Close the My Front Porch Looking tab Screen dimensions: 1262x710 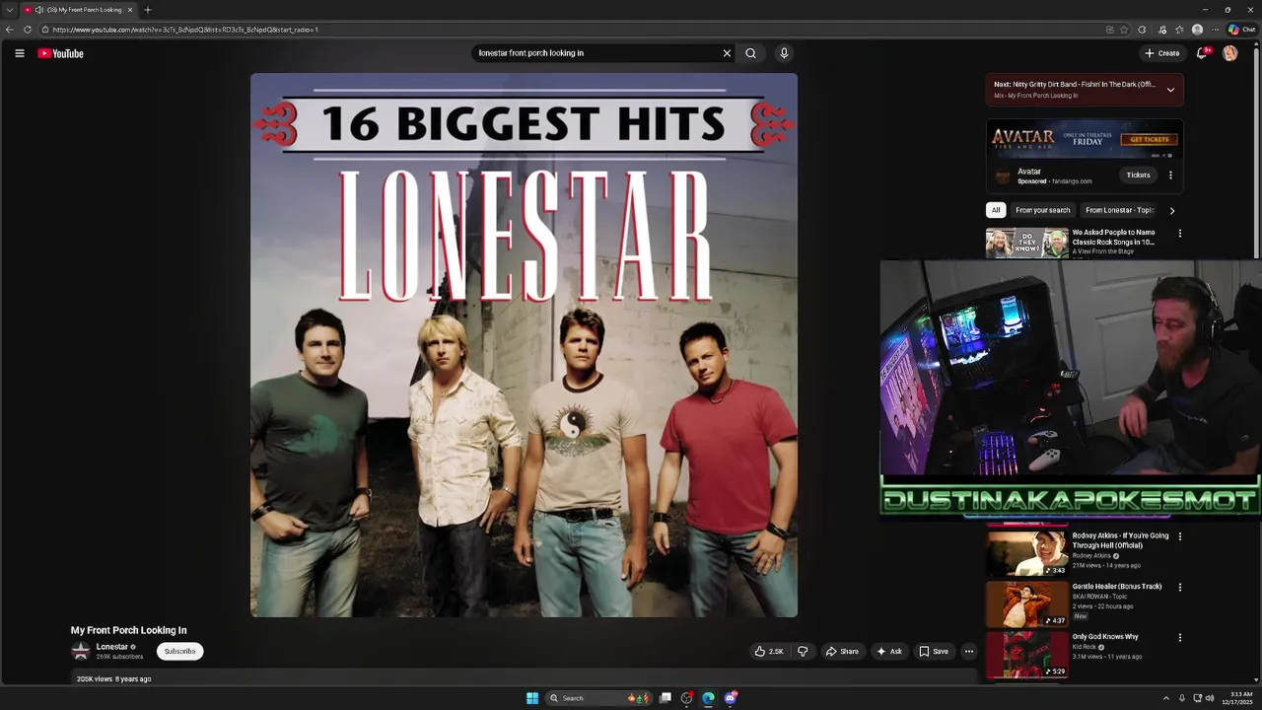129,10
